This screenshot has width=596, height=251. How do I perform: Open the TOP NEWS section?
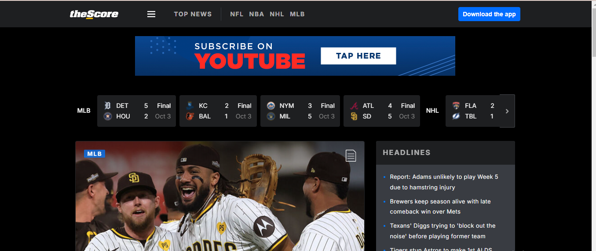click(x=193, y=14)
